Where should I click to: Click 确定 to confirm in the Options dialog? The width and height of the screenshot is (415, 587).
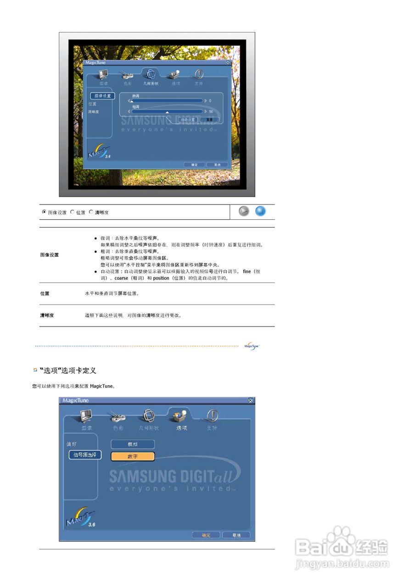coord(206,535)
